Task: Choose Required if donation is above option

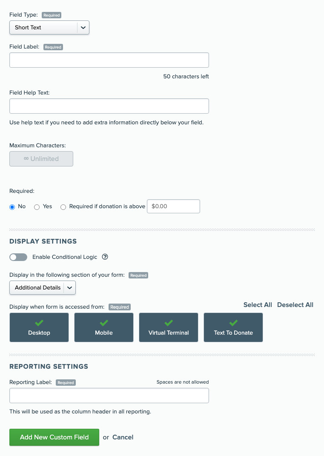Action: click(x=63, y=207)
